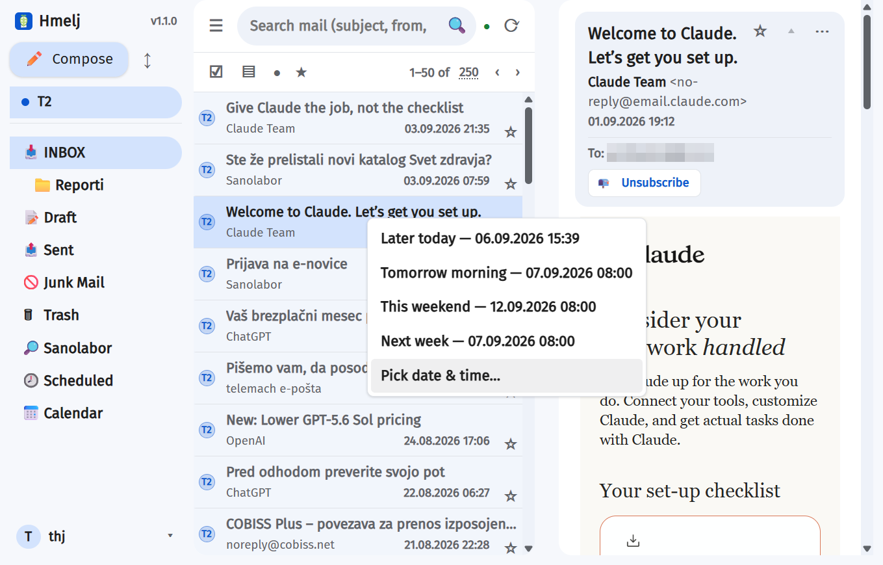Click T2 badge on 'Prijava na e-novice'
The height and width of the screenshot is (565, 883).
coord(207,274)
